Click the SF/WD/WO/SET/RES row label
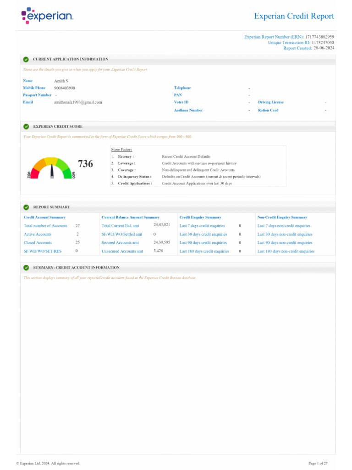The width and height of the screenshot is (352, 470). pos(43,251)
